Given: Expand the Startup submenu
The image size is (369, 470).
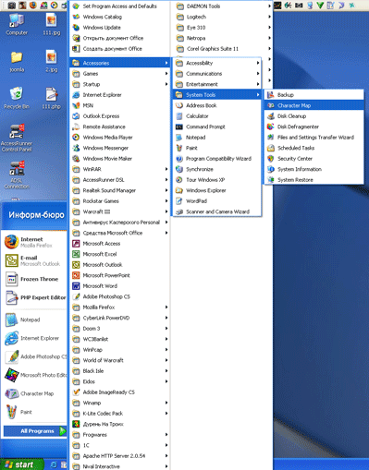Looking at the screenshot, I should coord(120,84).
